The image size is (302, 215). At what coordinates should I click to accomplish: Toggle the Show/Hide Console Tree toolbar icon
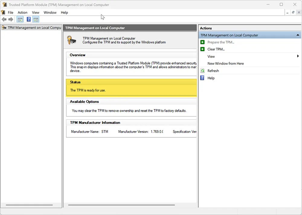20,19
